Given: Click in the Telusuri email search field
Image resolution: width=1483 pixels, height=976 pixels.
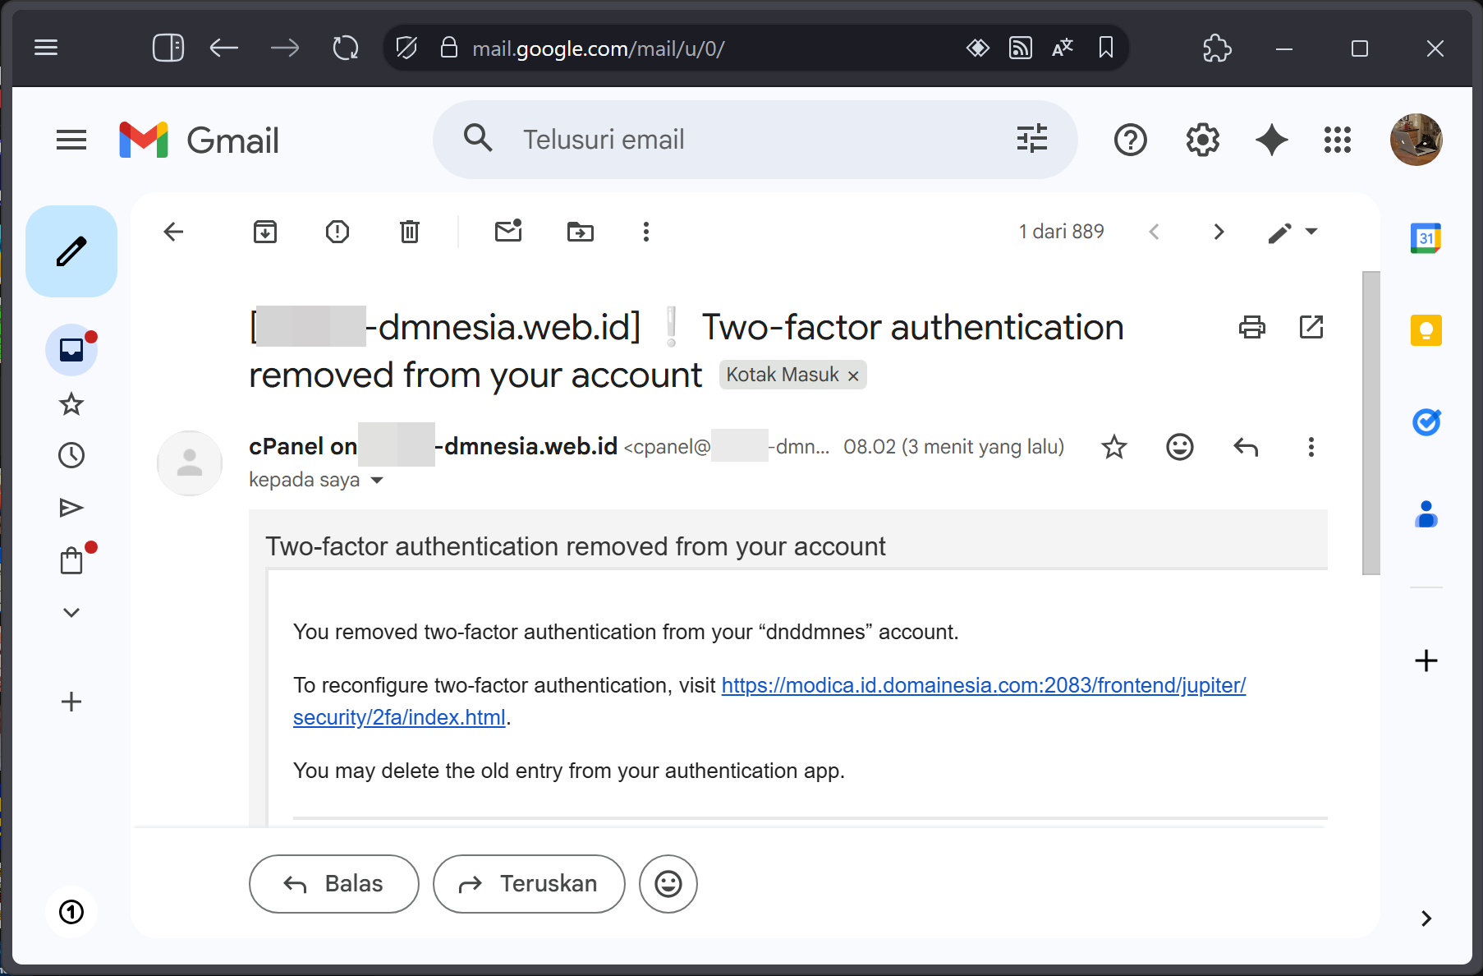Looking at the screenshot, I should [x=755, y=140].
